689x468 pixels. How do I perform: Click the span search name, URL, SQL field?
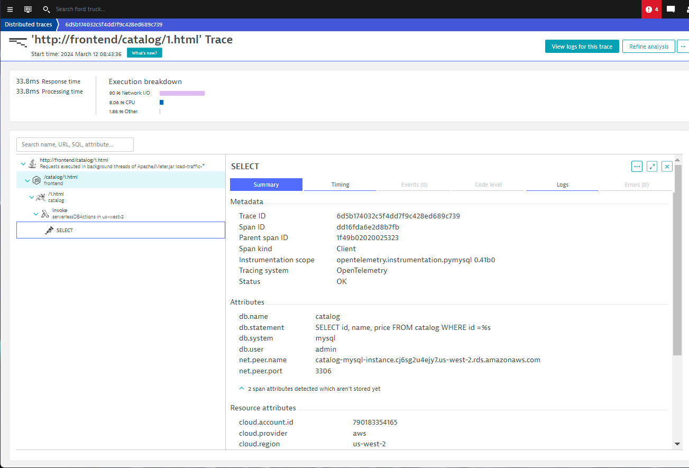click(x=75, y=144)
